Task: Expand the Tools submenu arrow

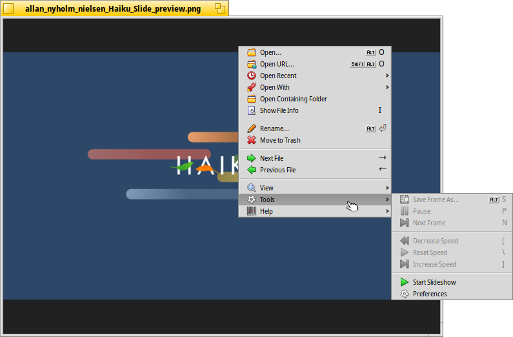Action: pyautogui.click(x=387, y=199)
